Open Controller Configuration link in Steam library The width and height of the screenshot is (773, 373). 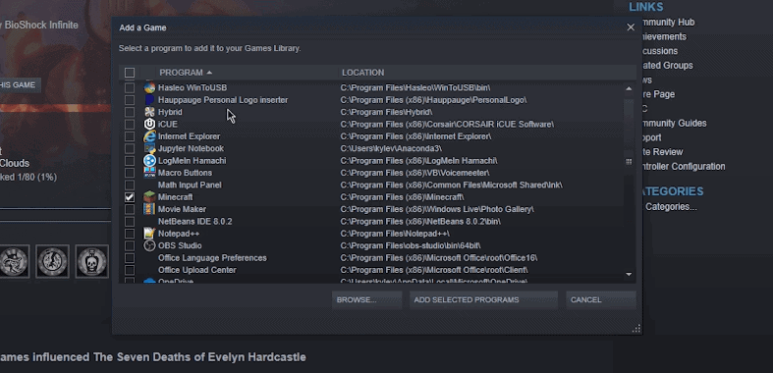(x=683, y=167)
